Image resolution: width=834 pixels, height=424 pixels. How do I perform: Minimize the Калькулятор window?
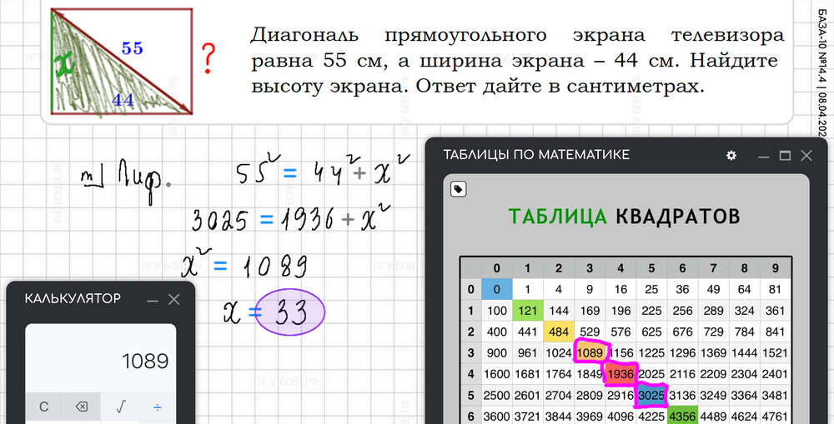(153, 299)
